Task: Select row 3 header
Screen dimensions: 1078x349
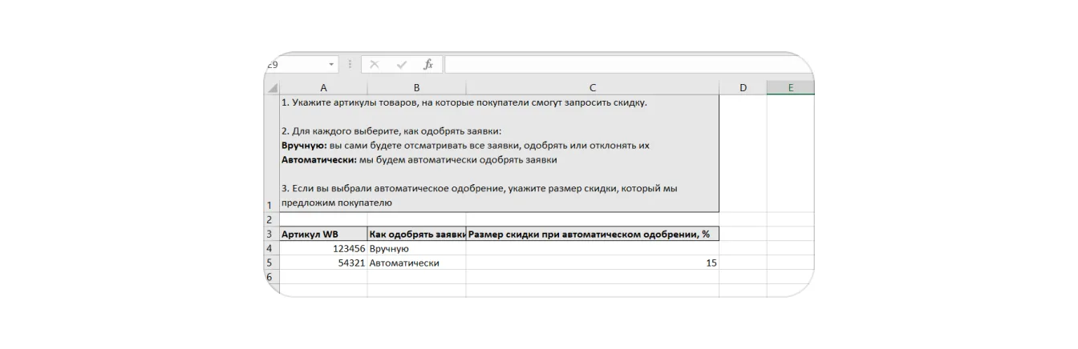Action: (x=271, y=235)
